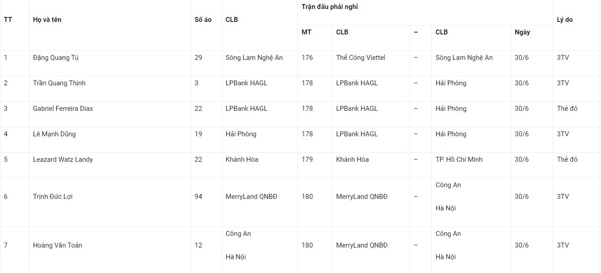Image resolution: width=601 pixels, height=273 pixels.
Task: Select the Trịnh Đức Lợi row name
Action: (x=53, y=197)
